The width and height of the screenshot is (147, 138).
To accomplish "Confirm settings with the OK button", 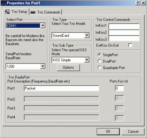I will pyautogui.click(x=108, y=132).
